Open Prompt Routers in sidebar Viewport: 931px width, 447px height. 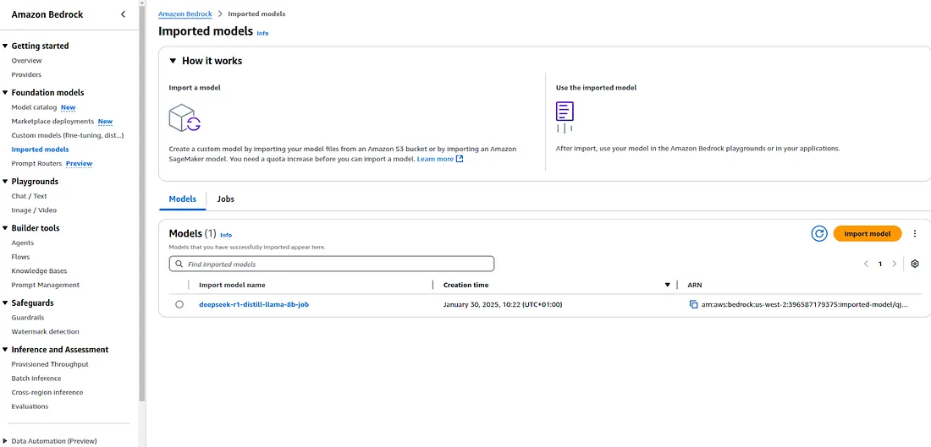pos(36,164)
